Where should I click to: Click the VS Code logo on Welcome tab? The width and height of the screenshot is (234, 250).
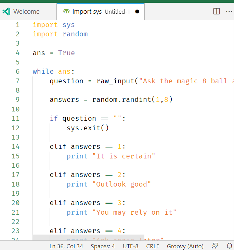[6, 11]
